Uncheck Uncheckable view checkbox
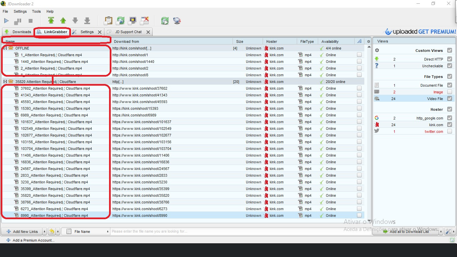The height and width of the screenshot is (257, 457). pyautogui.click(x=449, y=66)
